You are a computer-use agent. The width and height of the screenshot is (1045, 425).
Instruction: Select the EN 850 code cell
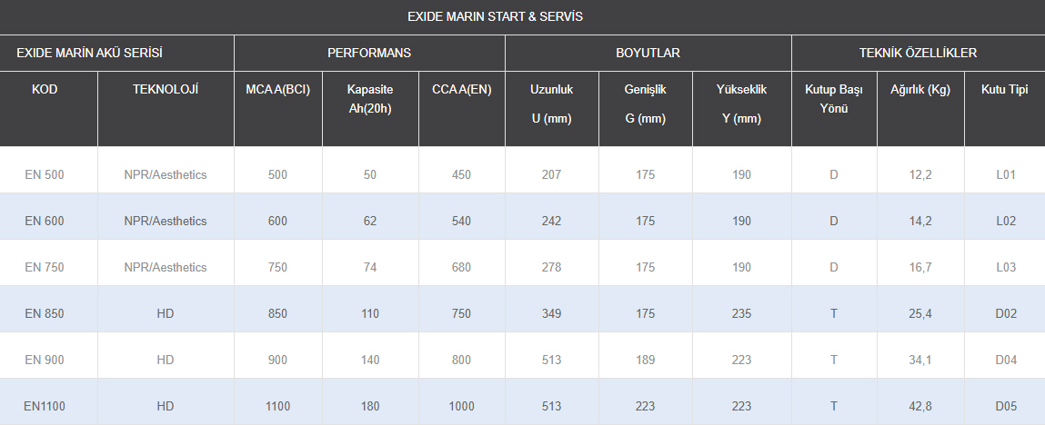pyautogui.click(x=45, y=313)
